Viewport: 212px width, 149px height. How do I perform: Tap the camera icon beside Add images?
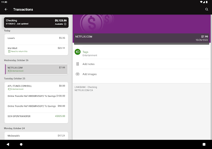coord(77,74)
